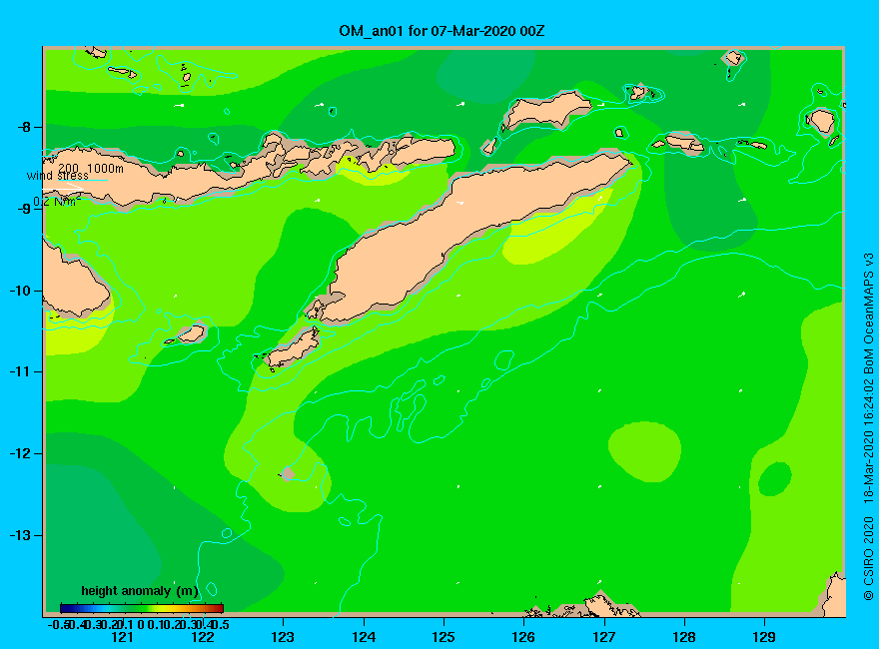
Task: Click latitude label -8
Action: [x=25, y=127]
